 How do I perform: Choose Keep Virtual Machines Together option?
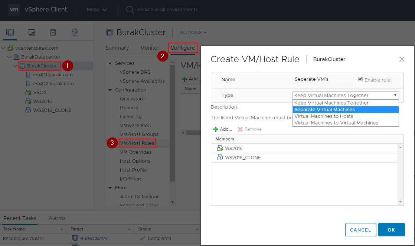coord(345,103)
